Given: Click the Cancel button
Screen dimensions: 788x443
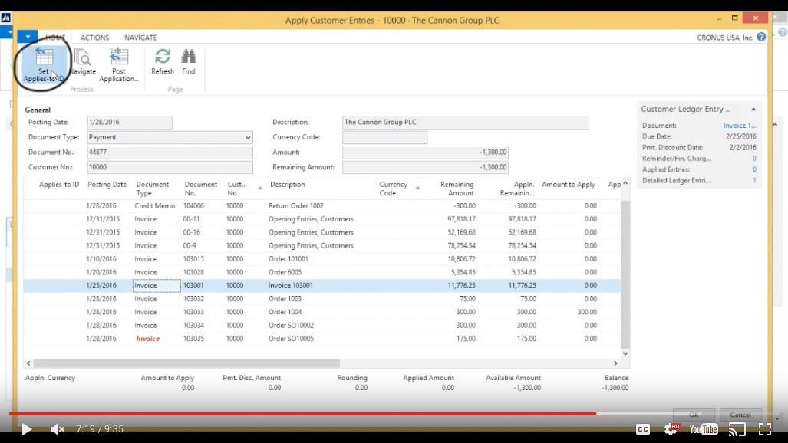Looking at the screenshot, I should click(x=740, y=415).
